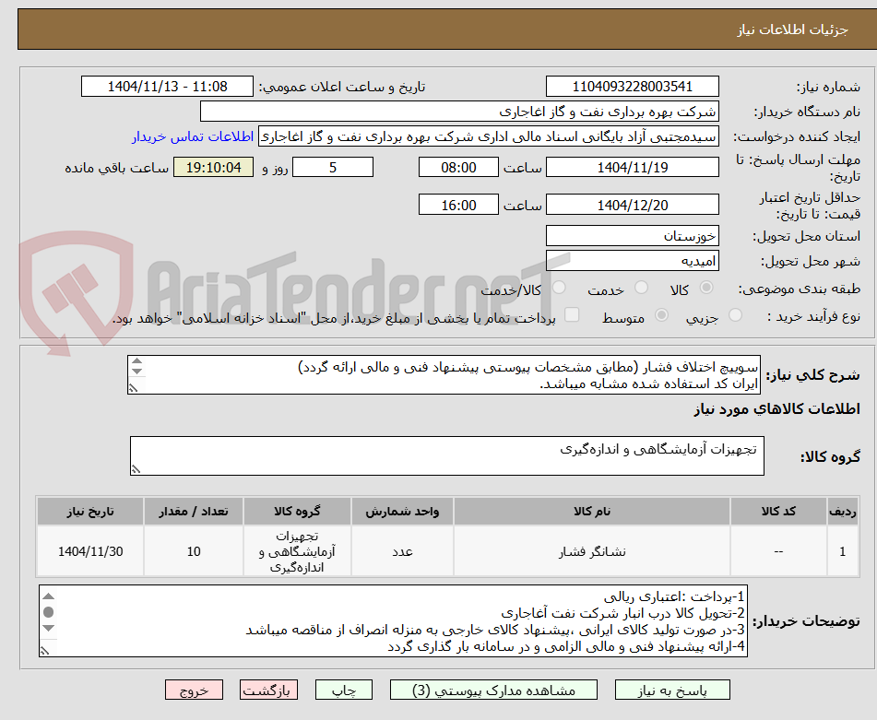
Task: Click the 'نام کالا' column header
Action: (592, 512)
